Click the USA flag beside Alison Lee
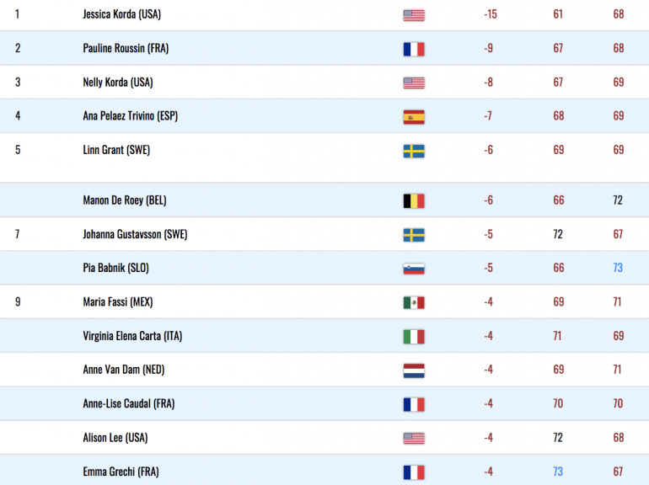649x485 pixels. click(x=414, y=439)
